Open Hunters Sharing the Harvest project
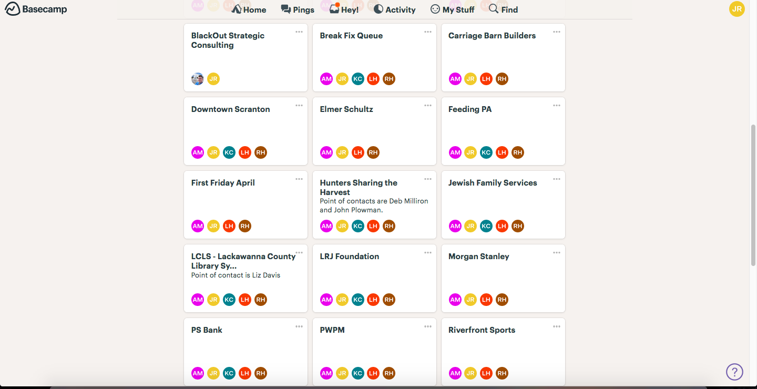This screenshot has width=757, height=389. click(359, 187)
